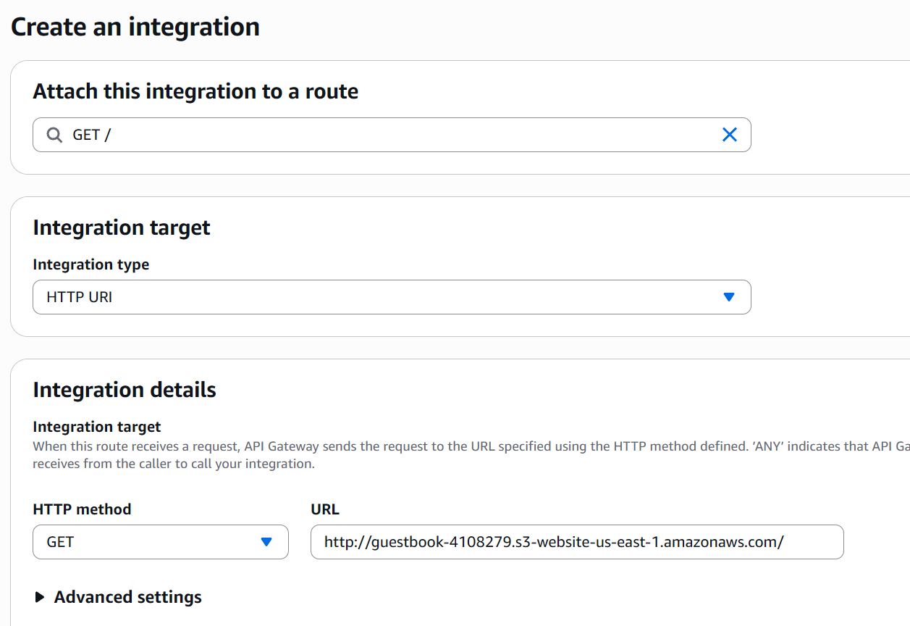Image resolution: width=910 pixels, height=626 pixels.
Task: Click the URL field label
Action: [x=324, y=509]
